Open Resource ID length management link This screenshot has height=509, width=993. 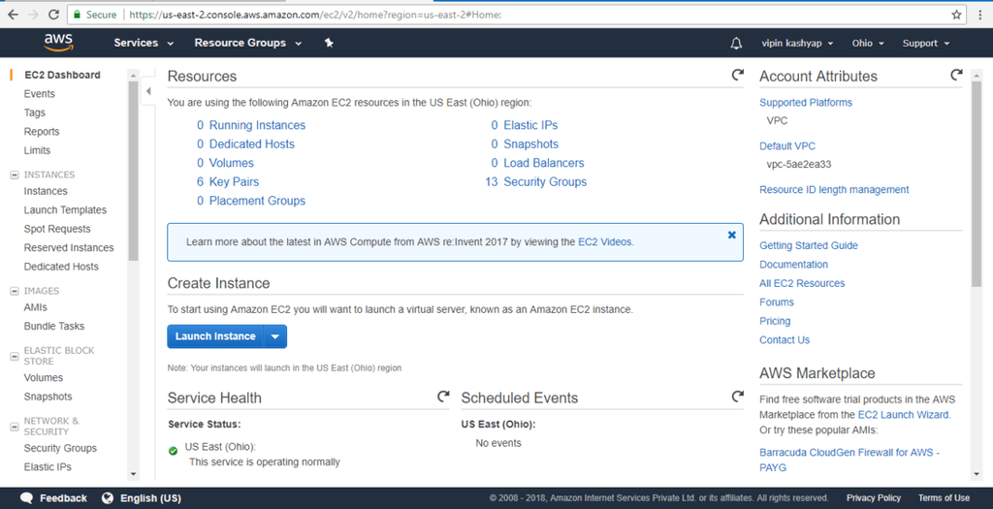tap(834, 190)
